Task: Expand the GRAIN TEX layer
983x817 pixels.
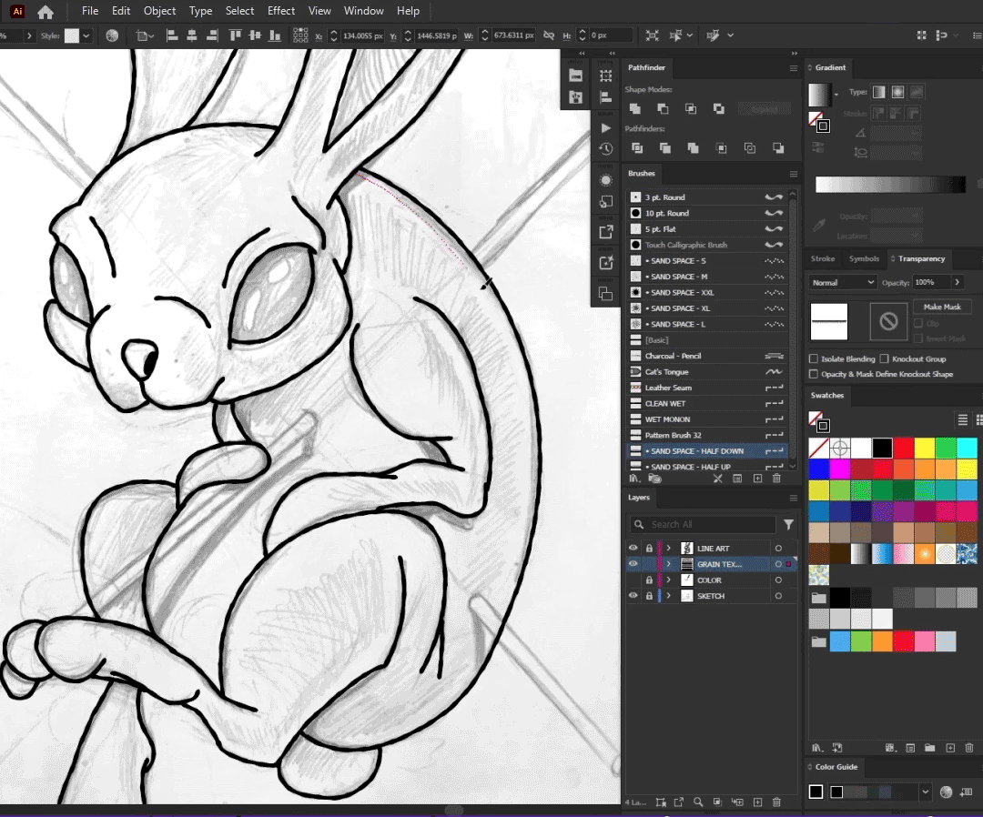Action: [x=669, y=564]
